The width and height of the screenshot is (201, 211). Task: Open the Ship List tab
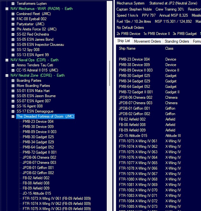pyautogui.click(x=124, y=41)
